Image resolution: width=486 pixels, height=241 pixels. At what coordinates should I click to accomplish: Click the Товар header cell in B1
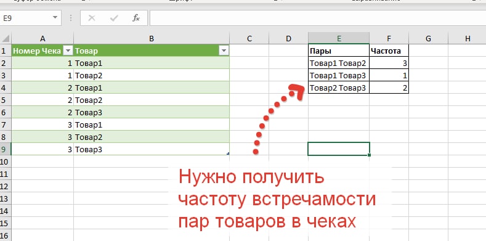(x=152, y=51)
